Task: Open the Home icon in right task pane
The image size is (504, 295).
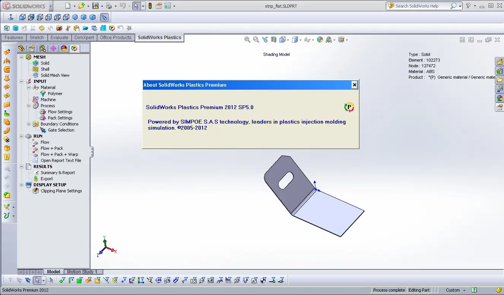Action: [499, 62]
